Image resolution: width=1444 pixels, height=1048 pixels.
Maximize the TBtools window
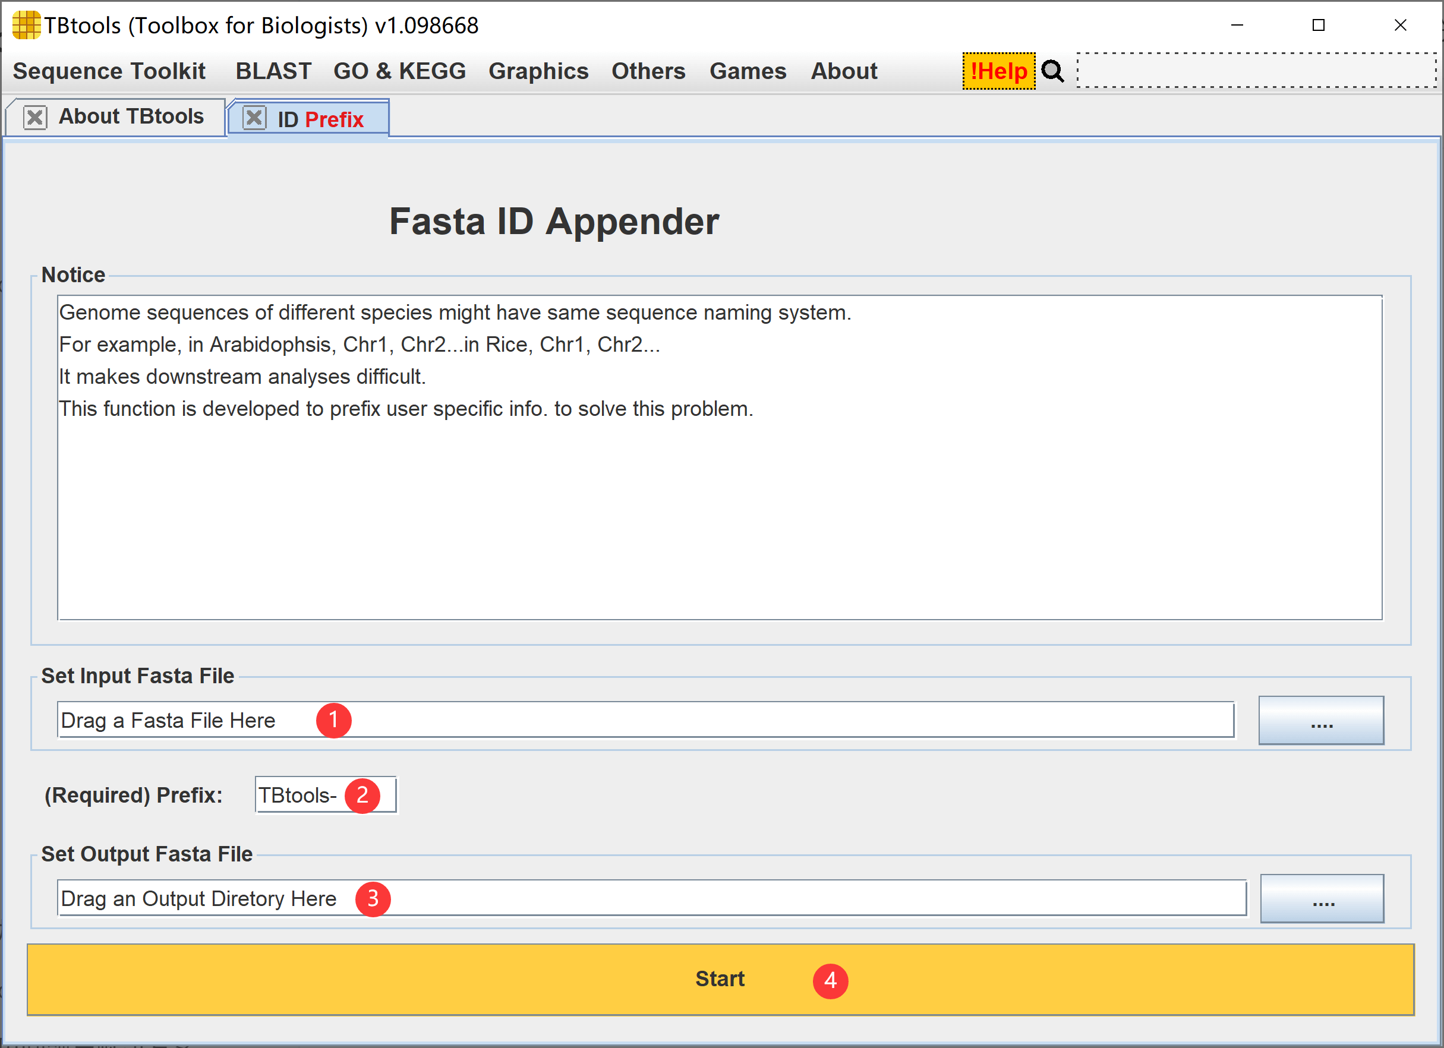pyautogui.click(x=1319, y=26)
